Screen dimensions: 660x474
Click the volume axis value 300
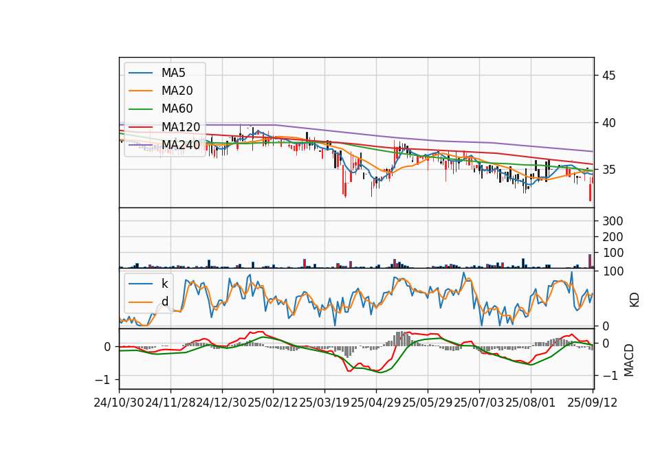(613, 221)
